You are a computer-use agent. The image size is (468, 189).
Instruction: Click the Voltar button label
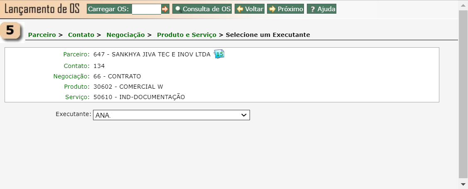(x=254, y=9)
